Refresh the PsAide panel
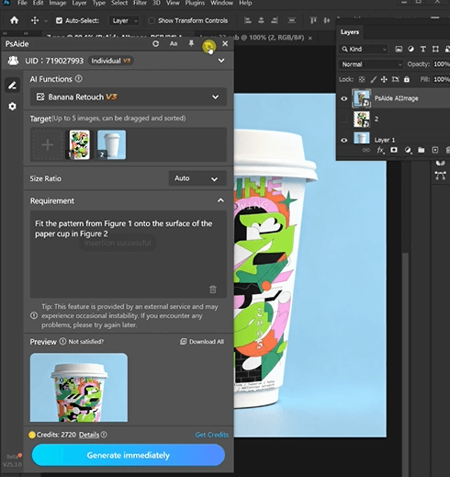 [x=156, y=44]
